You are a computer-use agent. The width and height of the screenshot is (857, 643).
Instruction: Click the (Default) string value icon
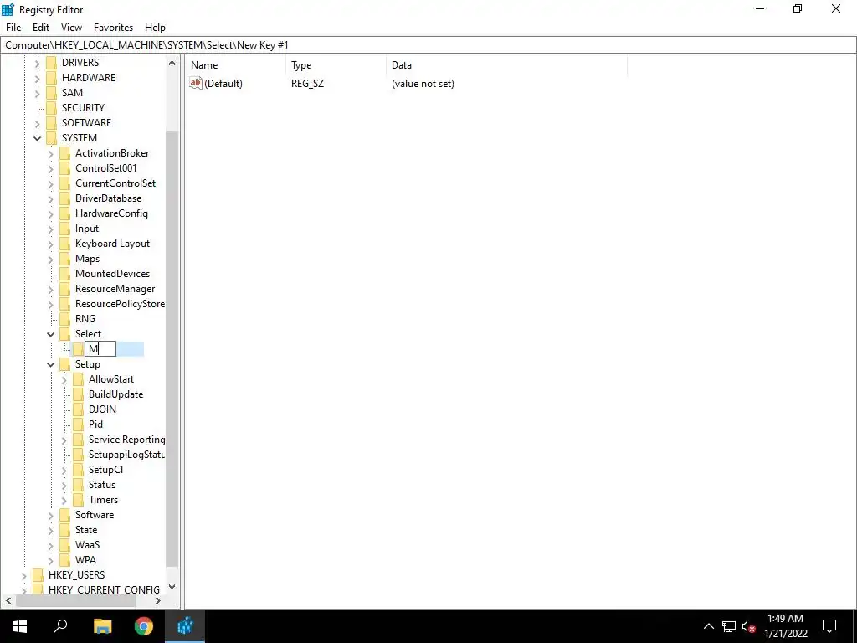196,83
